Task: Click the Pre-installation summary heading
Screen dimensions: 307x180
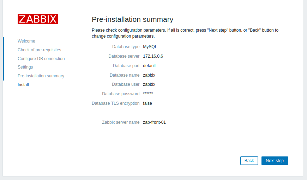Action: tap(132, 19)
